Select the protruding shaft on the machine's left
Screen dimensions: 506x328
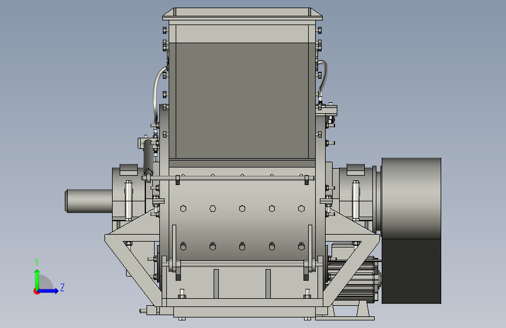pos(89,201)
